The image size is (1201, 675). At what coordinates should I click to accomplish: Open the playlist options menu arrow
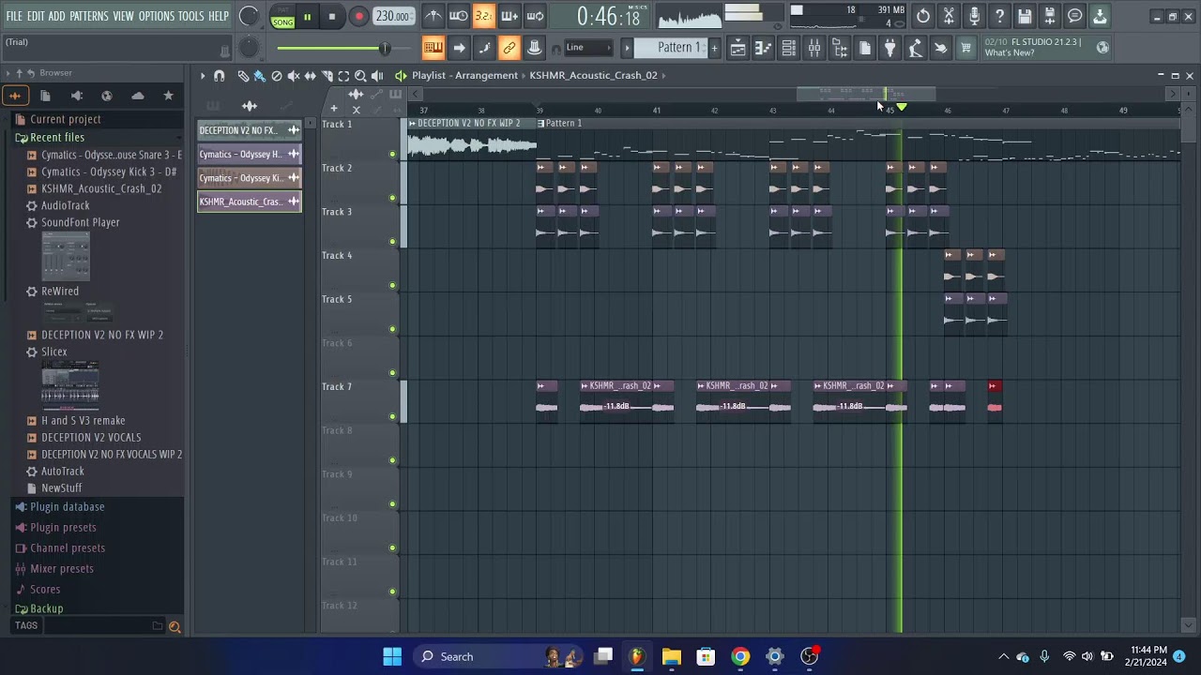202,76
